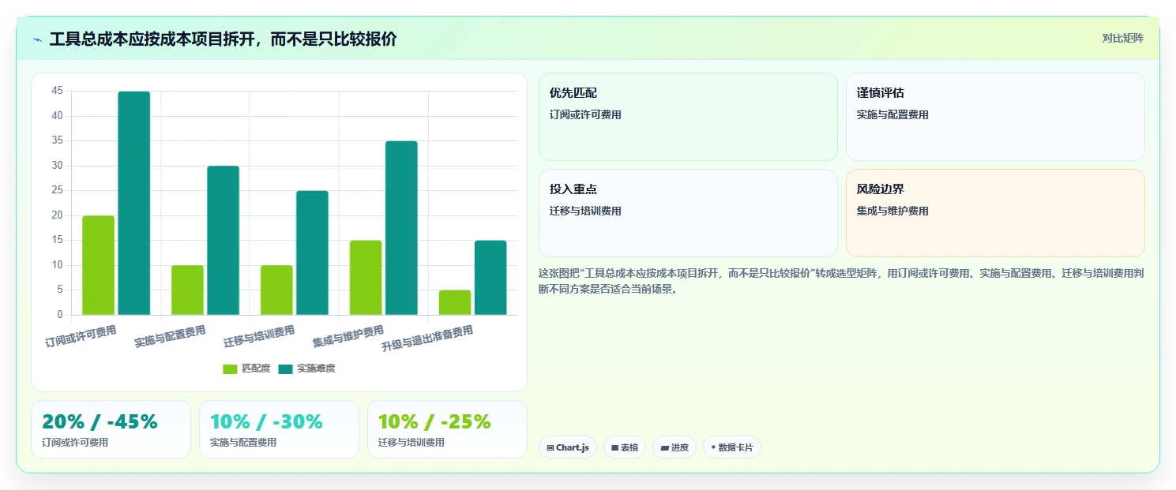Screen dimensions: 1176x490
Task: Click the 匹配度 bar for 订阅或许可费用
Action: 99,265
